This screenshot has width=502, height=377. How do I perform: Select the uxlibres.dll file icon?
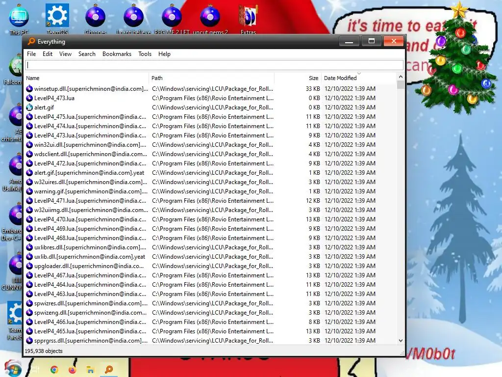coord(29,247)
